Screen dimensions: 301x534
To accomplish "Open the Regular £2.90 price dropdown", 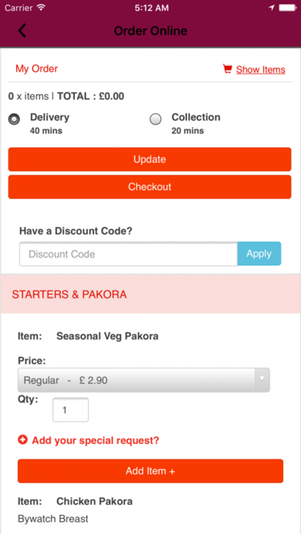I will click(144, 380).
